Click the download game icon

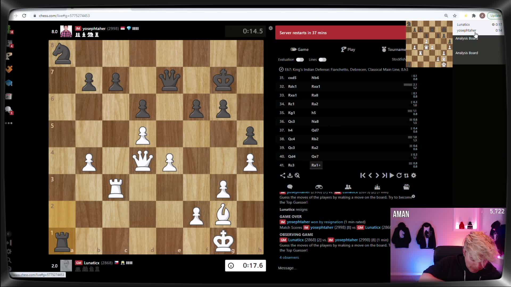(x=290, y=175)
